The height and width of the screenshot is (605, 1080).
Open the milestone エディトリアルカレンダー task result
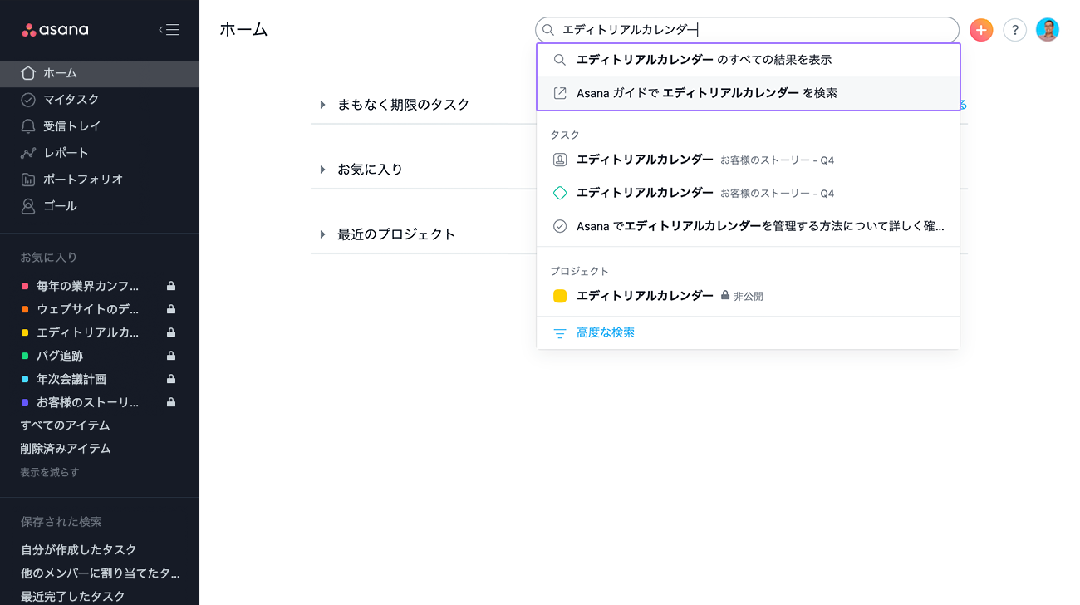click(749, 193)
